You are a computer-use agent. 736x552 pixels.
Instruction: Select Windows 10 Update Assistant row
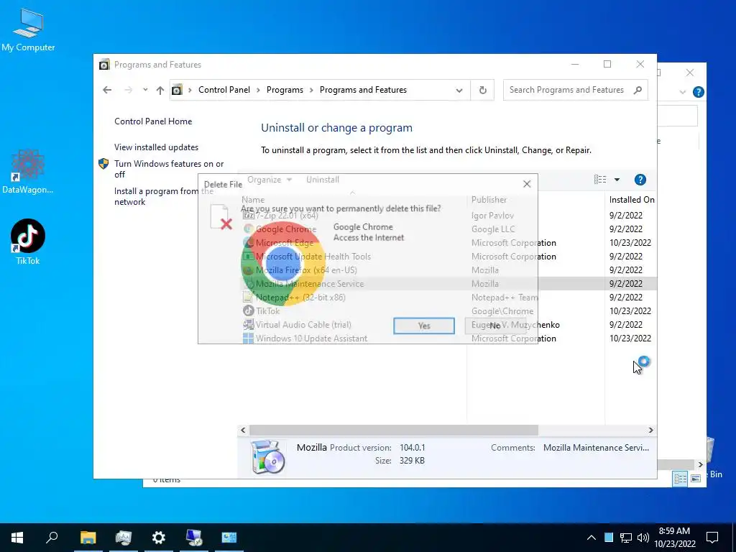[x=448, y=338]
